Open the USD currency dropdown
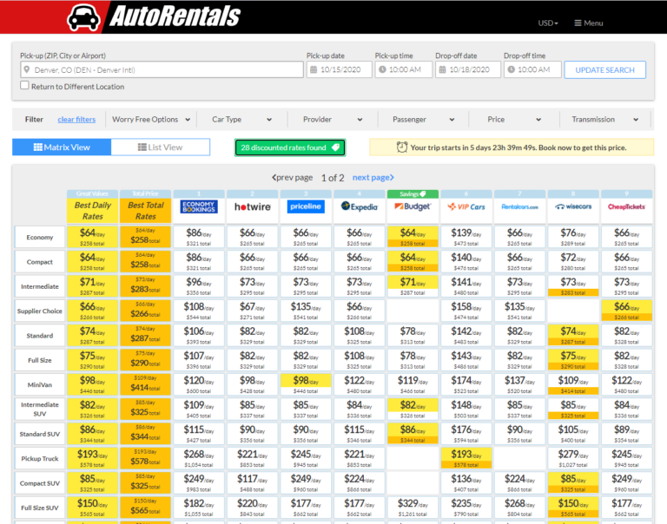Viewport: 667px width, 524px height. point(548,23)
